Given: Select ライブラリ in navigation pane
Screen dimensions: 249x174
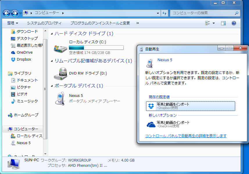Looking at the screenshot, I should (x=19, y=73).
